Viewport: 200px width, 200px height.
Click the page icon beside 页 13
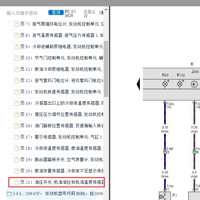click(x=17, y=92)
